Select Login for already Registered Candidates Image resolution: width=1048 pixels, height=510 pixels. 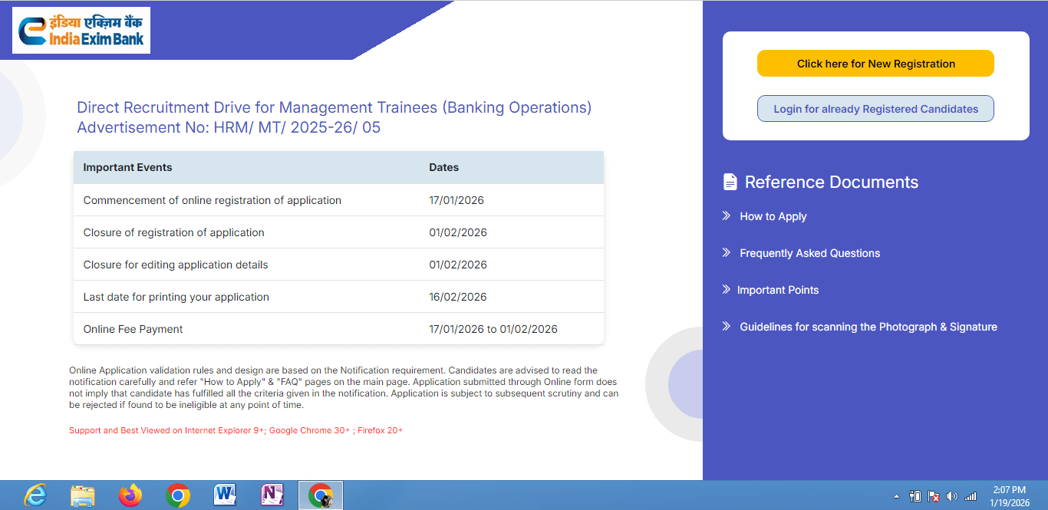[875, 108]
